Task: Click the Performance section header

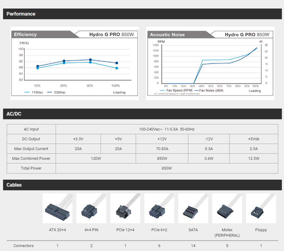Action: [x=21, y=14]
